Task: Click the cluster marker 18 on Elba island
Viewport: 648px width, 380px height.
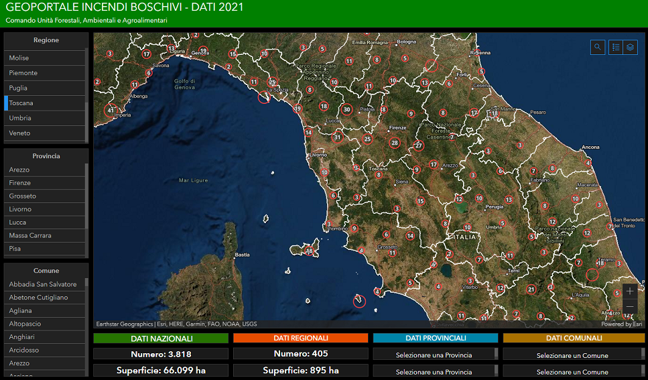Action: 309,251
